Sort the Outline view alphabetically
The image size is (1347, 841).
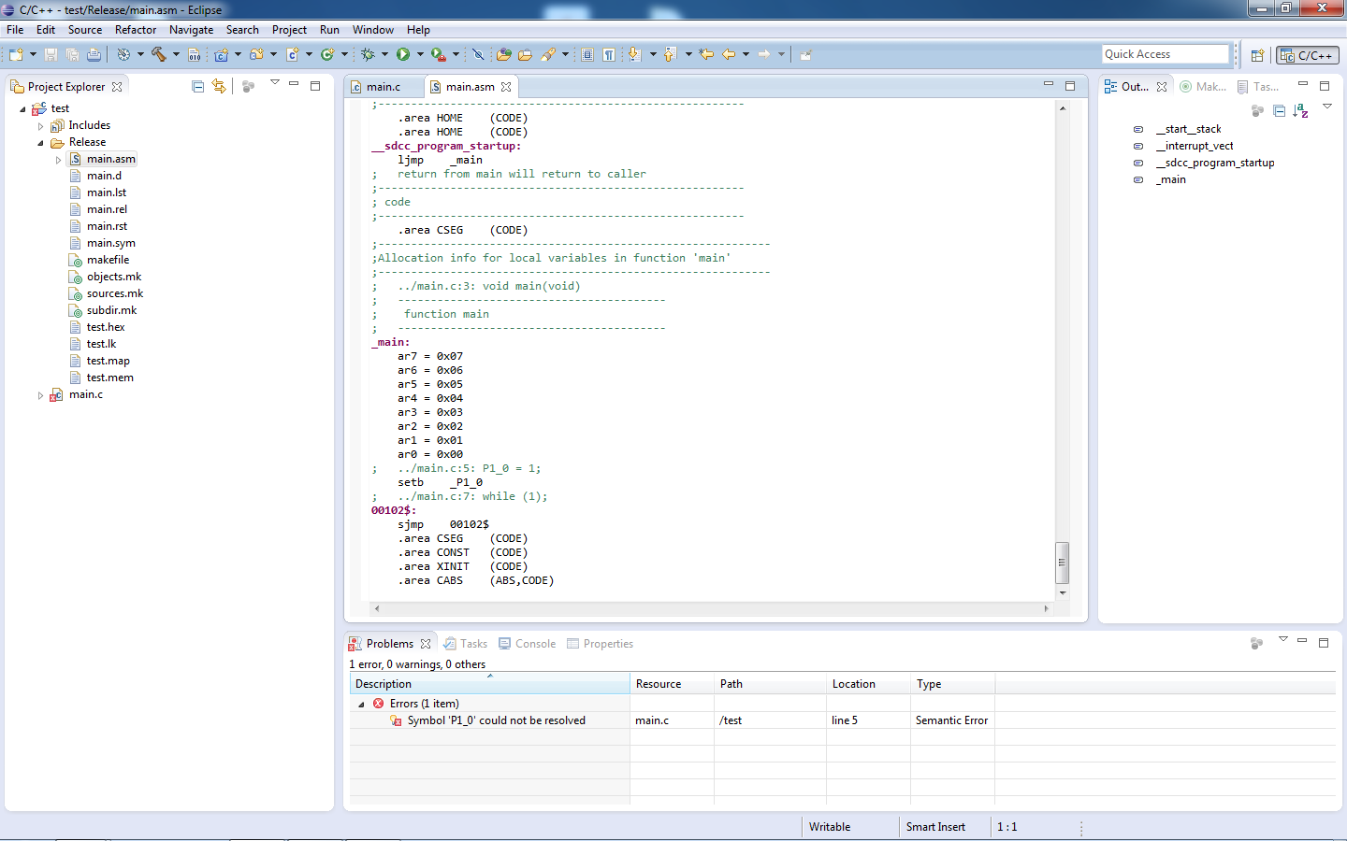(x=1300, y=111)
